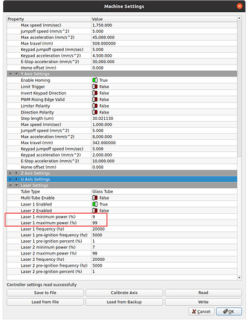Close the Machine Settings dialog with the red X
248x322 pixels.
click(240, 6)
